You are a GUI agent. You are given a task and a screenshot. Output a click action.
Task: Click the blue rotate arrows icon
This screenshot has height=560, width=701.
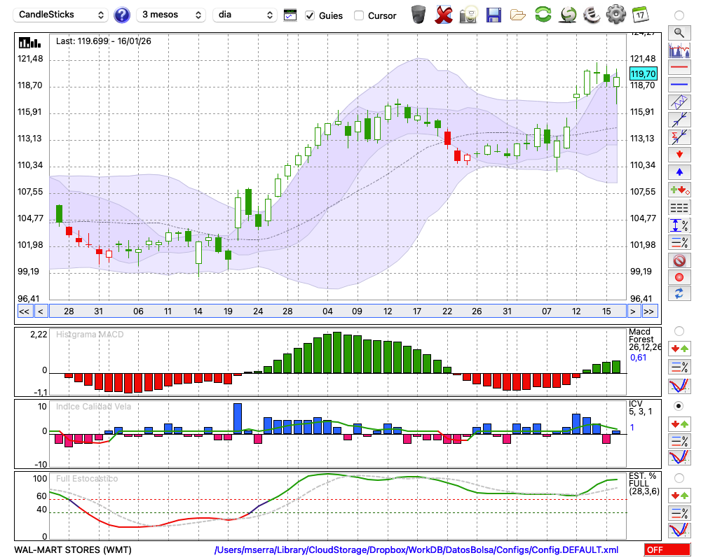pyautogui.click(x=679, y=294)
